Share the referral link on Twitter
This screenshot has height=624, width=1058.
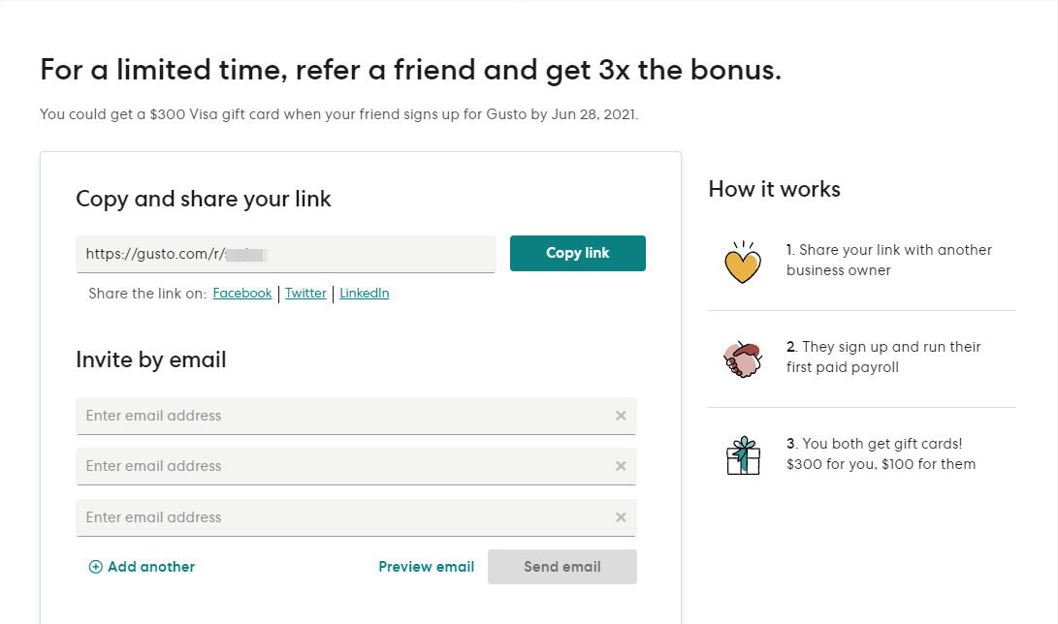[305, 293]
